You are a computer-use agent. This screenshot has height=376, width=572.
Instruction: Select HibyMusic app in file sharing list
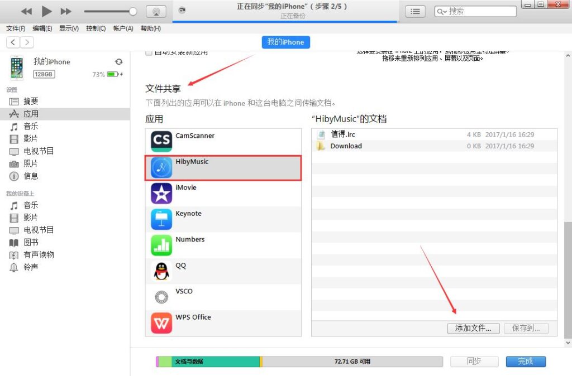point(223,167)
